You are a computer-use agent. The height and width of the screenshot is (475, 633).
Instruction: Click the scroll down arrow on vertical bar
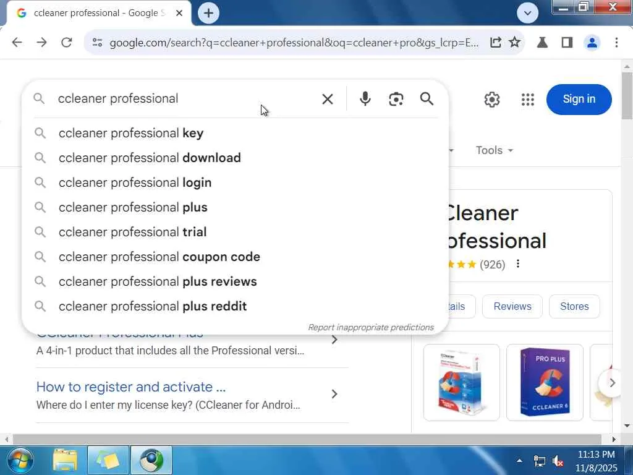pos(627,426)
